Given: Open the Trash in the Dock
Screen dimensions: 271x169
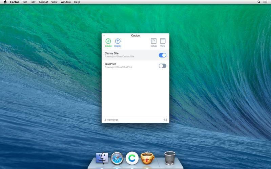Looking at the screenshot, I should (170, 158).
